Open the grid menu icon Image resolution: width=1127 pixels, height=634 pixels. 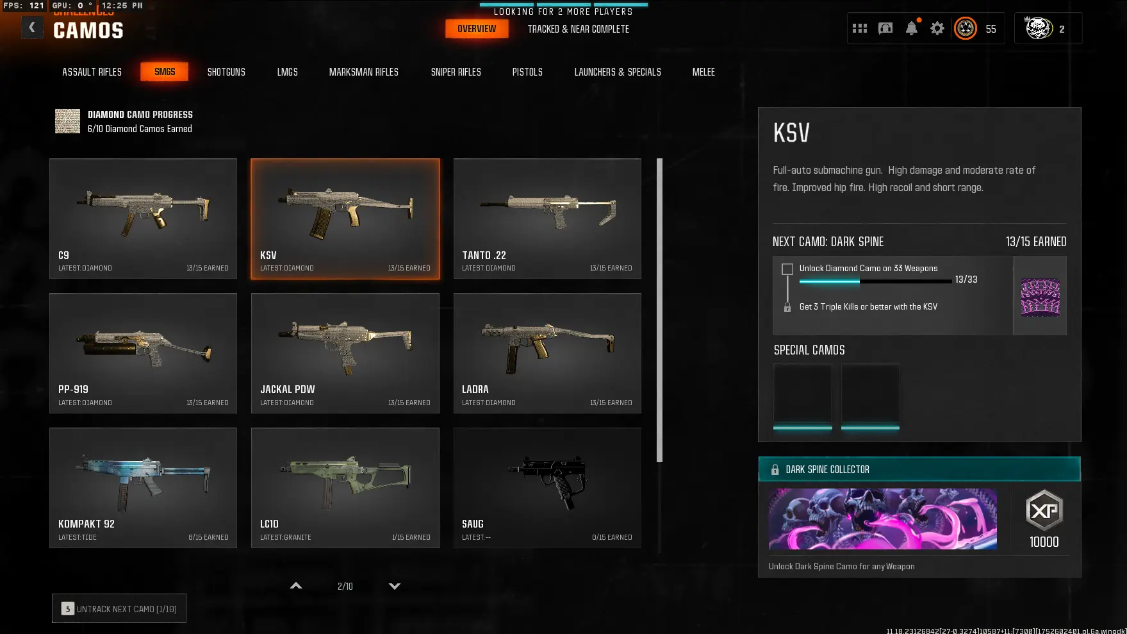click(860, 28)
